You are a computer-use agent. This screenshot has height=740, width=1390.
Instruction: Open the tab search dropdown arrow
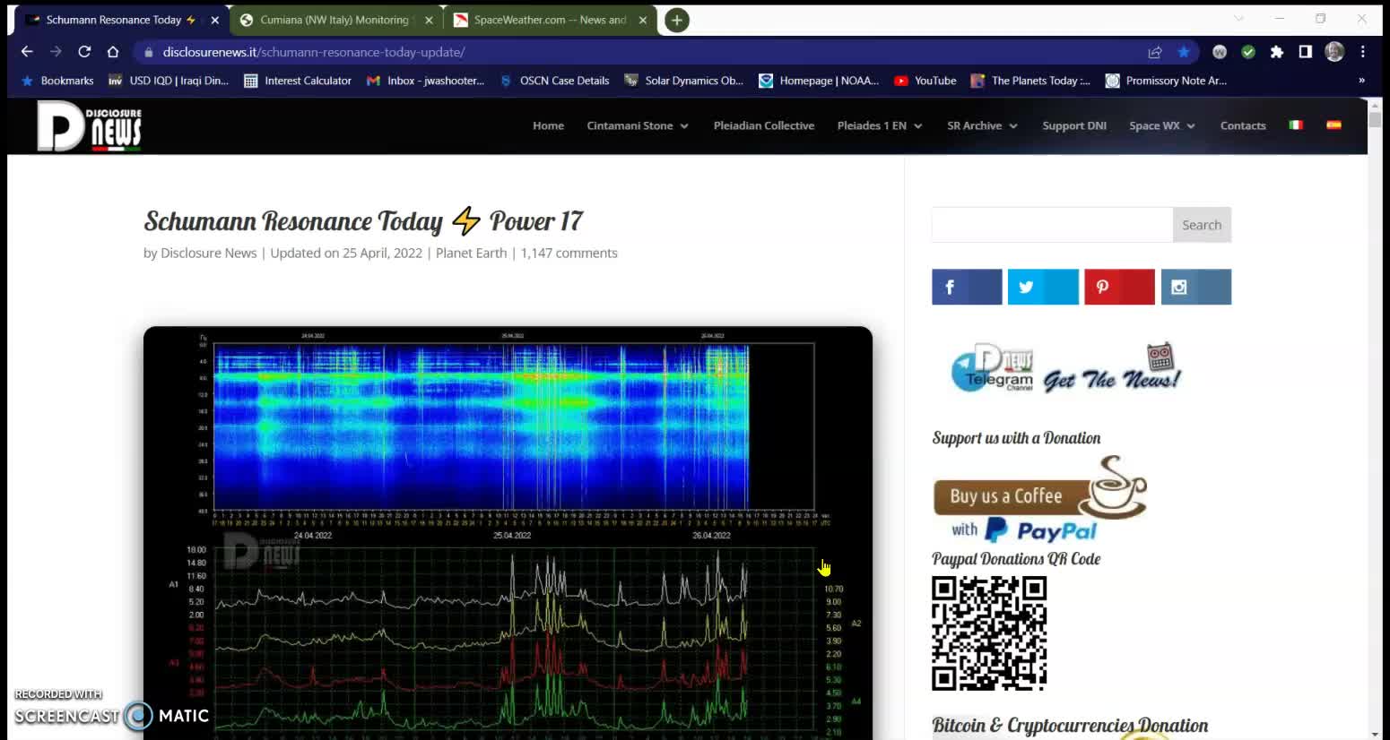[1238, 19]
